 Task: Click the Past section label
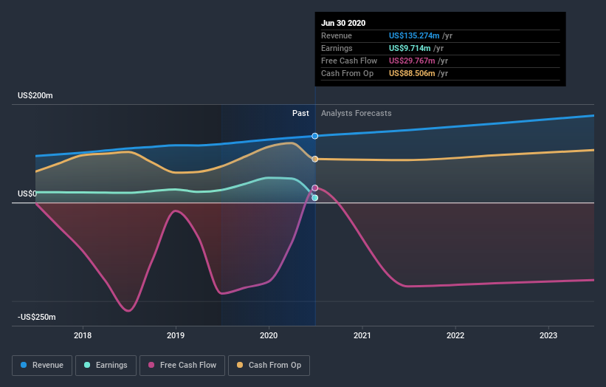pyautogui.click(x=300, y=113)
